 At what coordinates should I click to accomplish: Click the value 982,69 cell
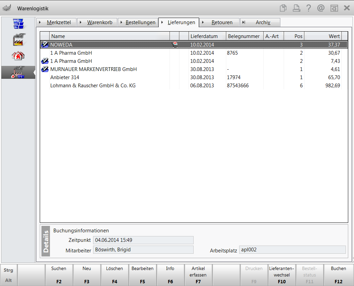[x=323, y=85]
